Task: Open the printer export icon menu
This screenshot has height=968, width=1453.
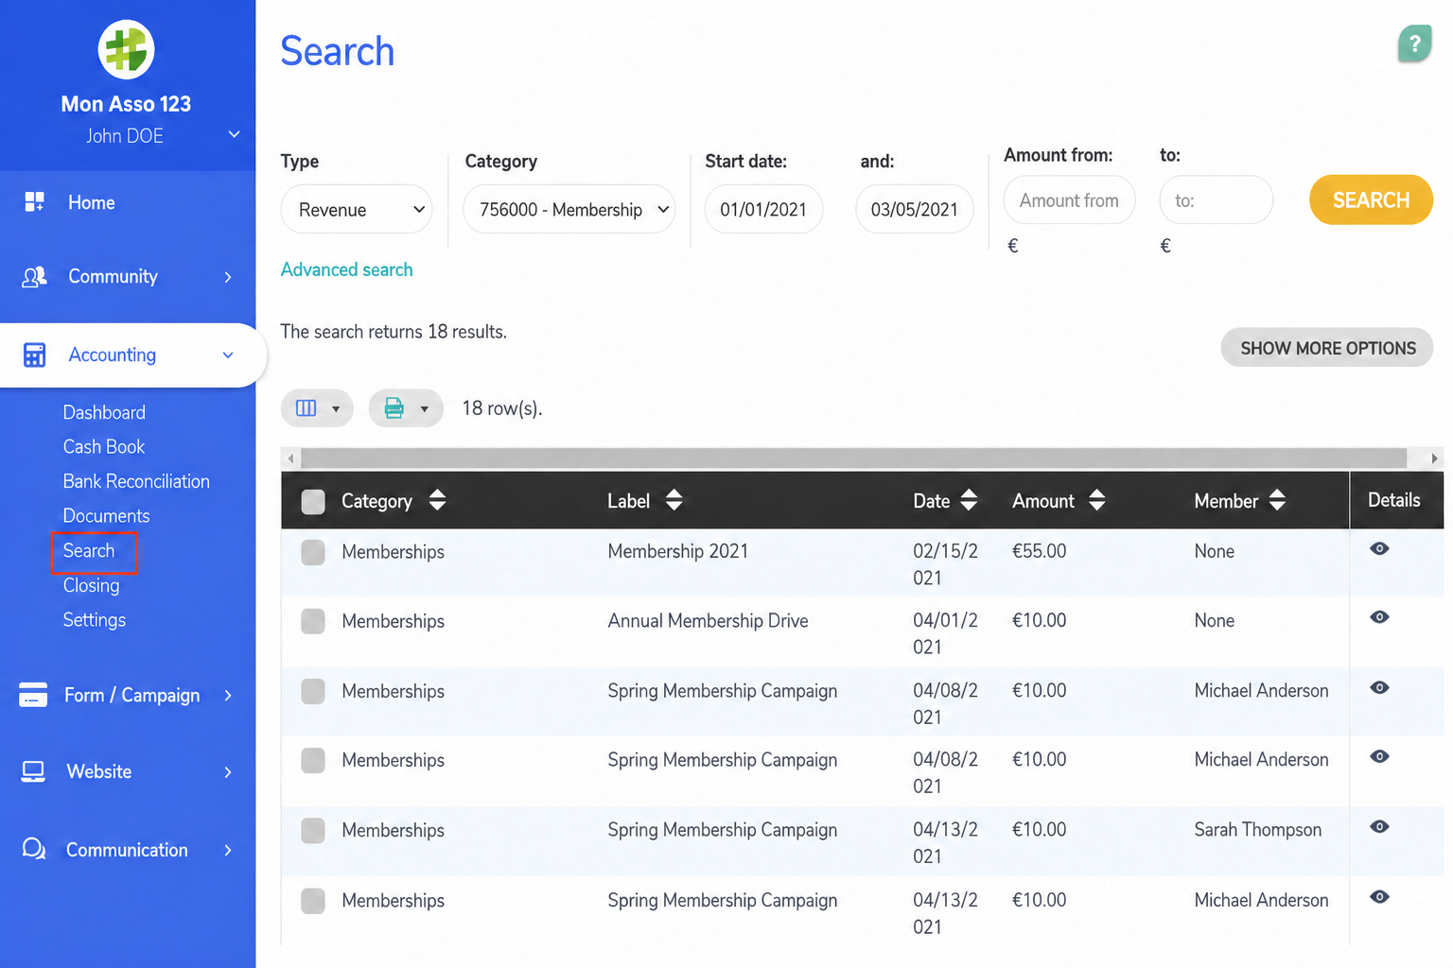Action: coord(406,408)
